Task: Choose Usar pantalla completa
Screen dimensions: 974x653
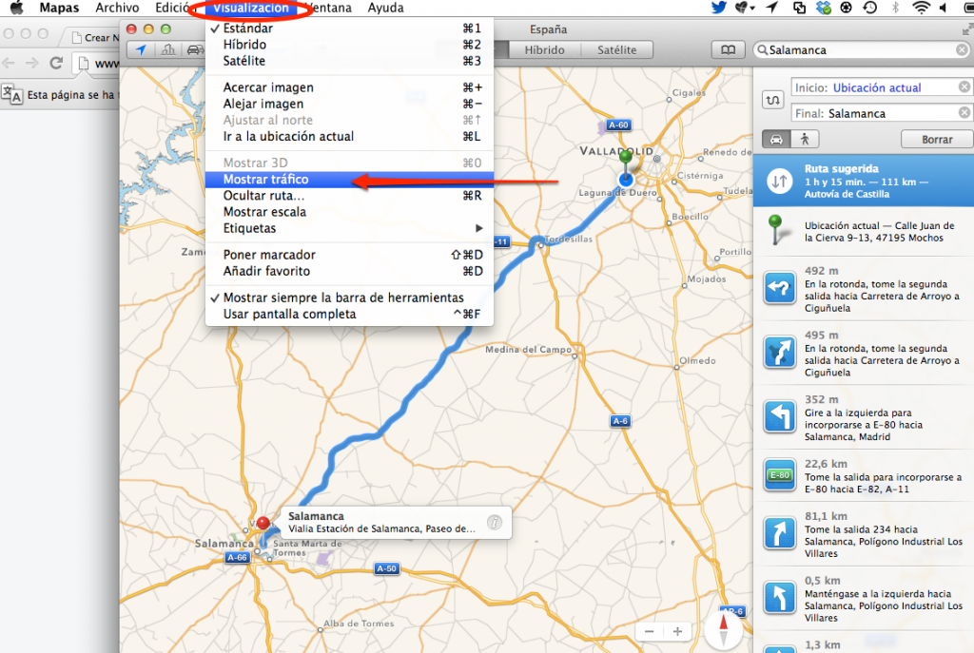Action: click(349, 314)
